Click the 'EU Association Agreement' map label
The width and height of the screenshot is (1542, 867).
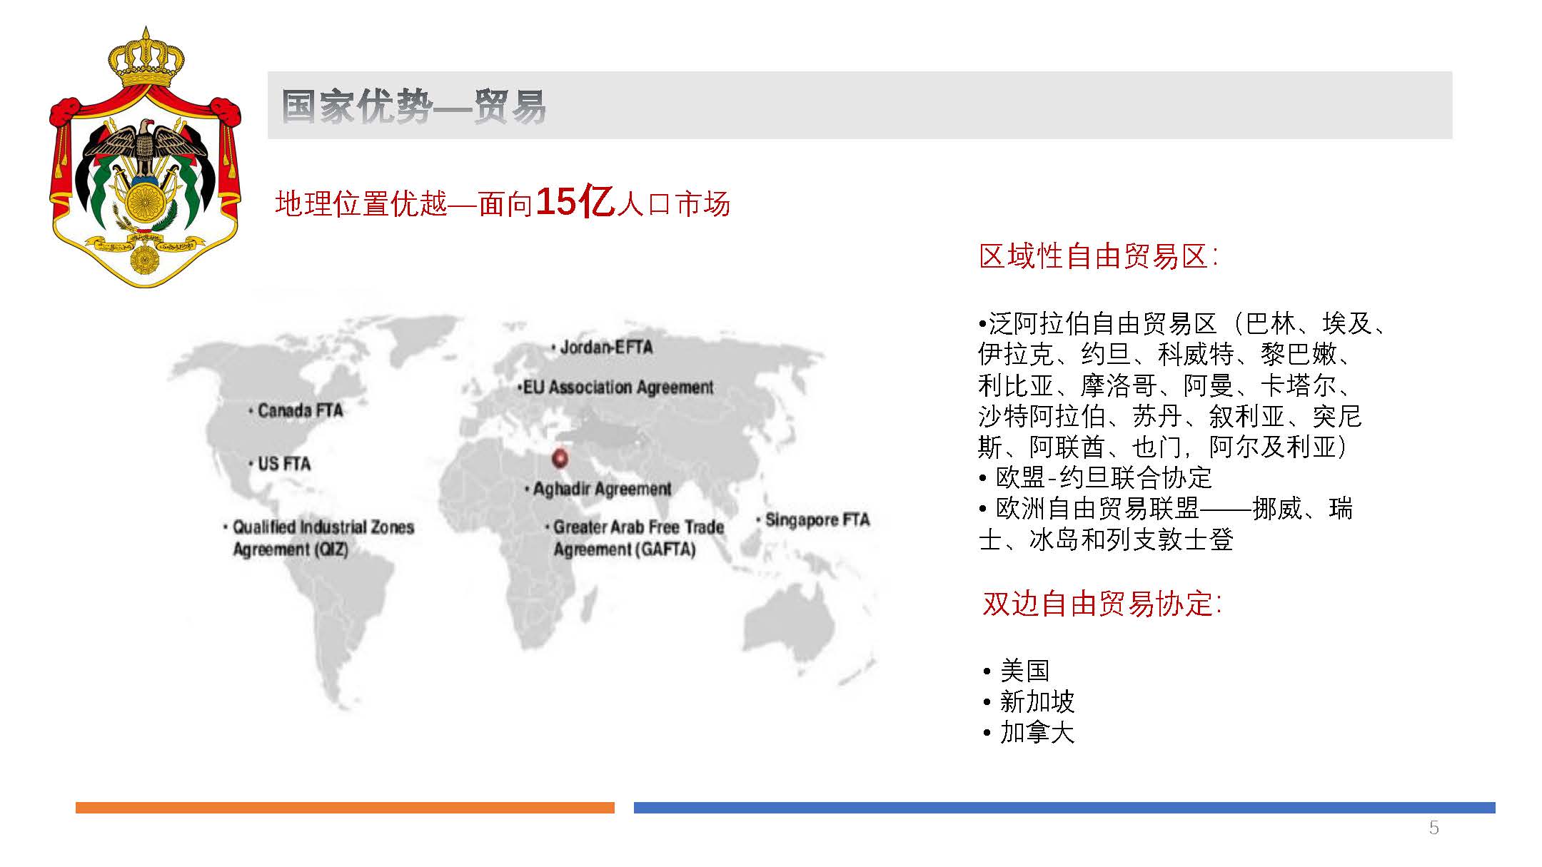pos(615,387)
